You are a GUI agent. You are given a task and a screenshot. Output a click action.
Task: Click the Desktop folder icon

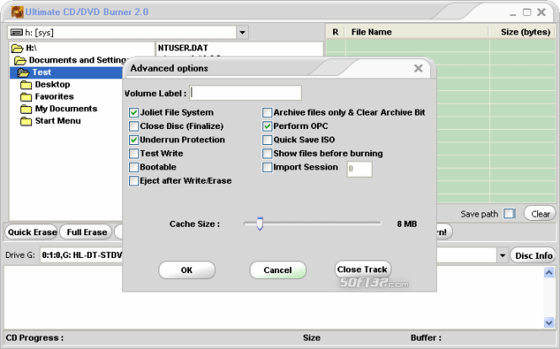26,84
